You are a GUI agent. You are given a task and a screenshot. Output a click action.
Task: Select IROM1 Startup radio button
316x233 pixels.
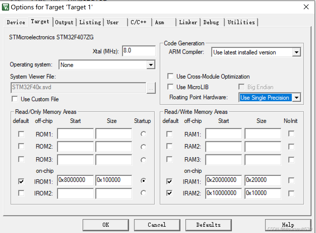pos(143,181)
